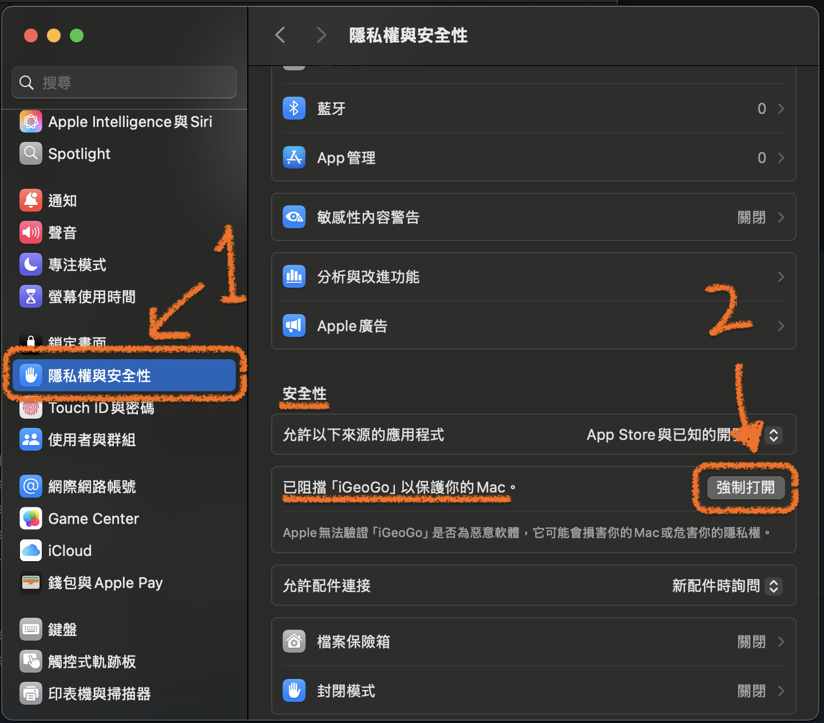Select the Spotlight icon in sidebar
The width and height of the screenshot is (824, 723).
pyautogui.click(x=30, y=153)
